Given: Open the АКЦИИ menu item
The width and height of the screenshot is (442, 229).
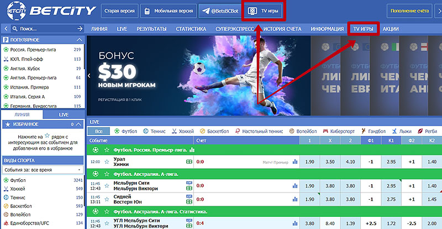Looking at the screenshot, I should pos(391,29).
